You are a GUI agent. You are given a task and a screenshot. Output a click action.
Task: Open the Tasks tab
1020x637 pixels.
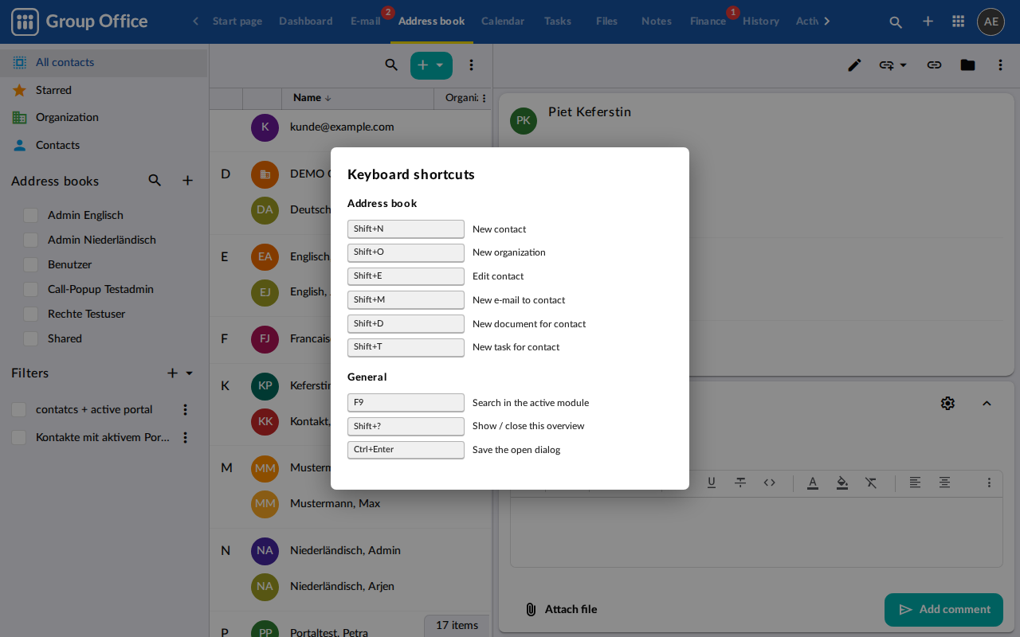[x=558, y=21]
